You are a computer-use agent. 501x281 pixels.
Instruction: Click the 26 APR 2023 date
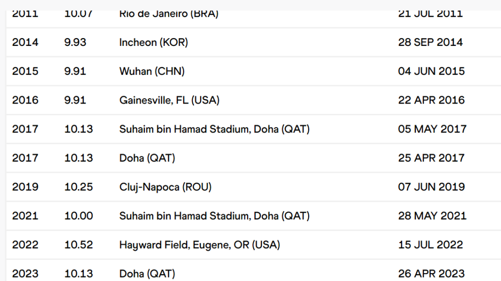pos(431,273)
